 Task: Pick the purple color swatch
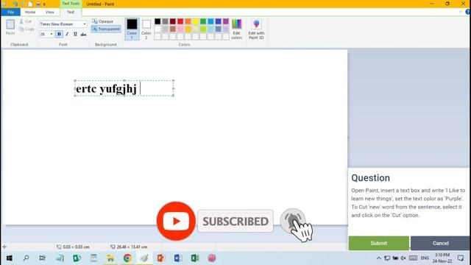click(226, 21)
